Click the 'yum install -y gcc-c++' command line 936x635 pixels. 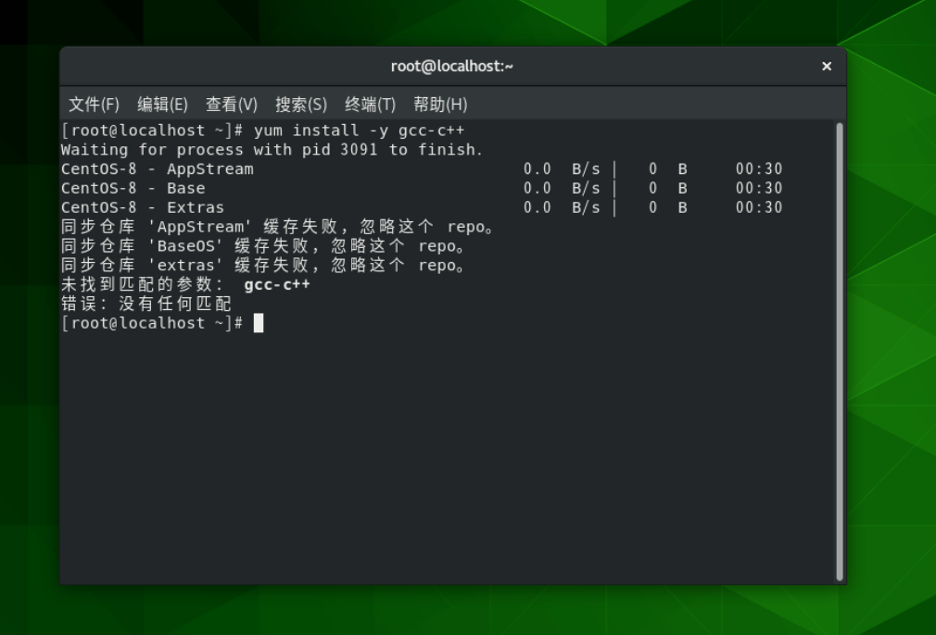262,131
